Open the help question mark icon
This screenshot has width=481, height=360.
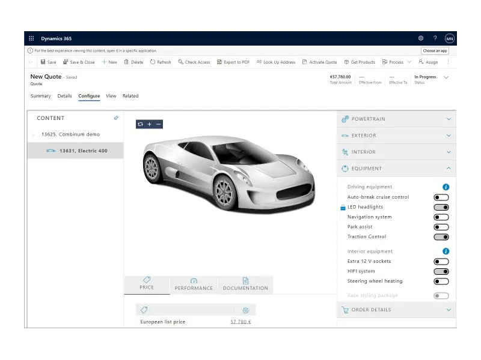tap(435, 38)
